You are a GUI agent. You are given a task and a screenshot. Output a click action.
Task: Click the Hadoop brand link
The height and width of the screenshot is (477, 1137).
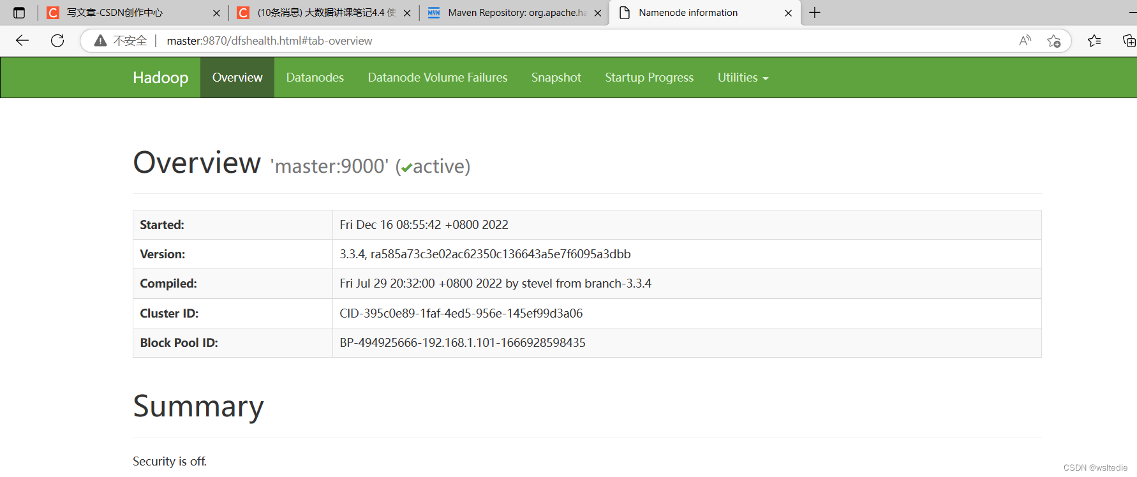click(x=161, y=77)
